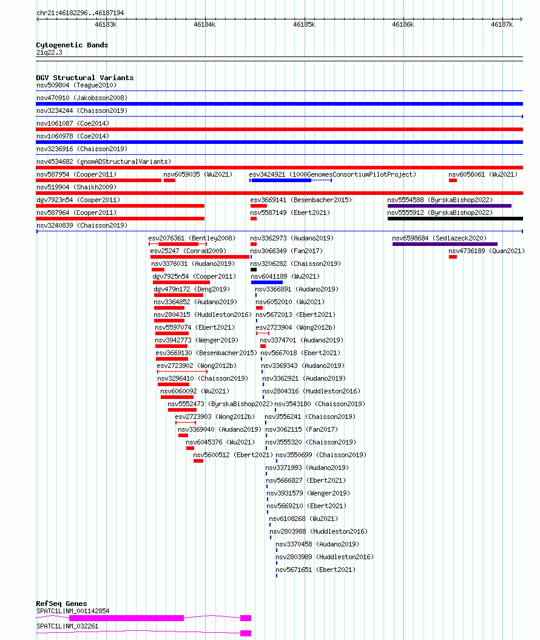540x640 pixels.
Task: Click the SPATC1L|NM_001142854 gene label
Action: [73, 611]
